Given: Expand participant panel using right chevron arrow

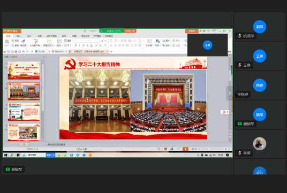Looking at the screenshot, I should click(x=230, y=93).
